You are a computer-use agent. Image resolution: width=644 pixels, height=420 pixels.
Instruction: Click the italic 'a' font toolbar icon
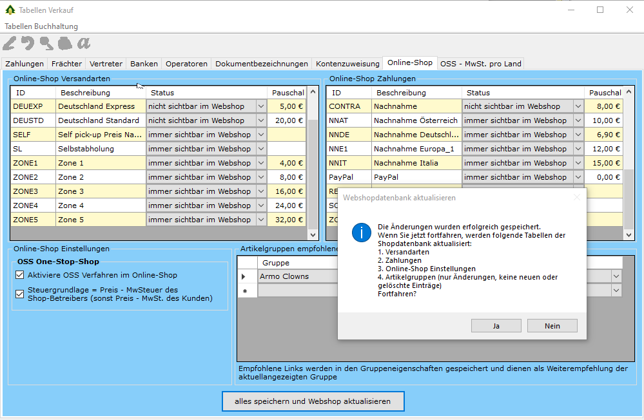tap(84, 43)
